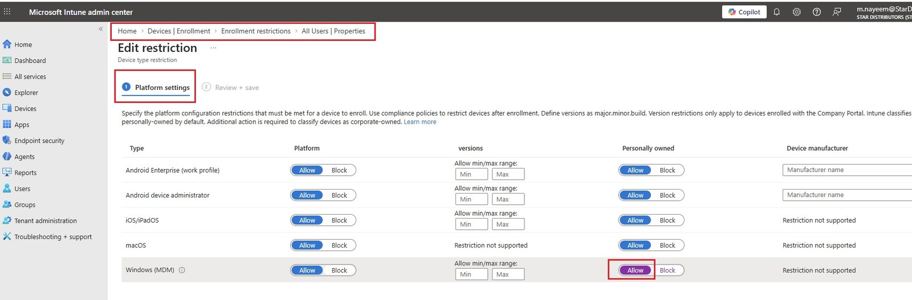Click the Endpoint security shield icon
Viewport: 912px width, 300px height.
coord(7,140)
